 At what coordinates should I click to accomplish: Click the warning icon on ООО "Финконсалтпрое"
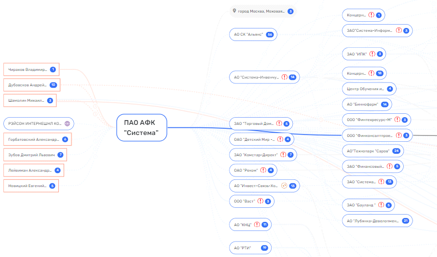399,135
